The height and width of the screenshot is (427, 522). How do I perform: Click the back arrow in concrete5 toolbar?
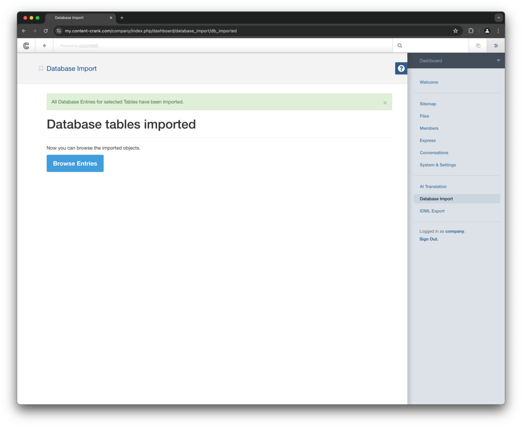click(44, 45)
